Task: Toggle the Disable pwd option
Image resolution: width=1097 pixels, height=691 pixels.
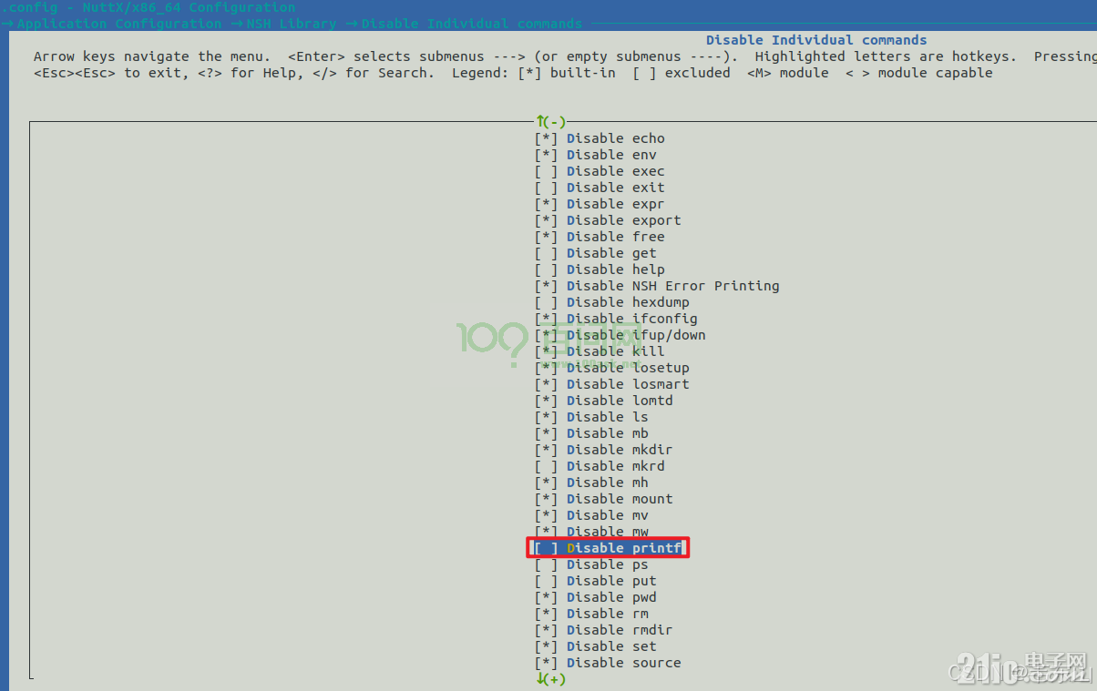Action: click(x=596, y=597)
